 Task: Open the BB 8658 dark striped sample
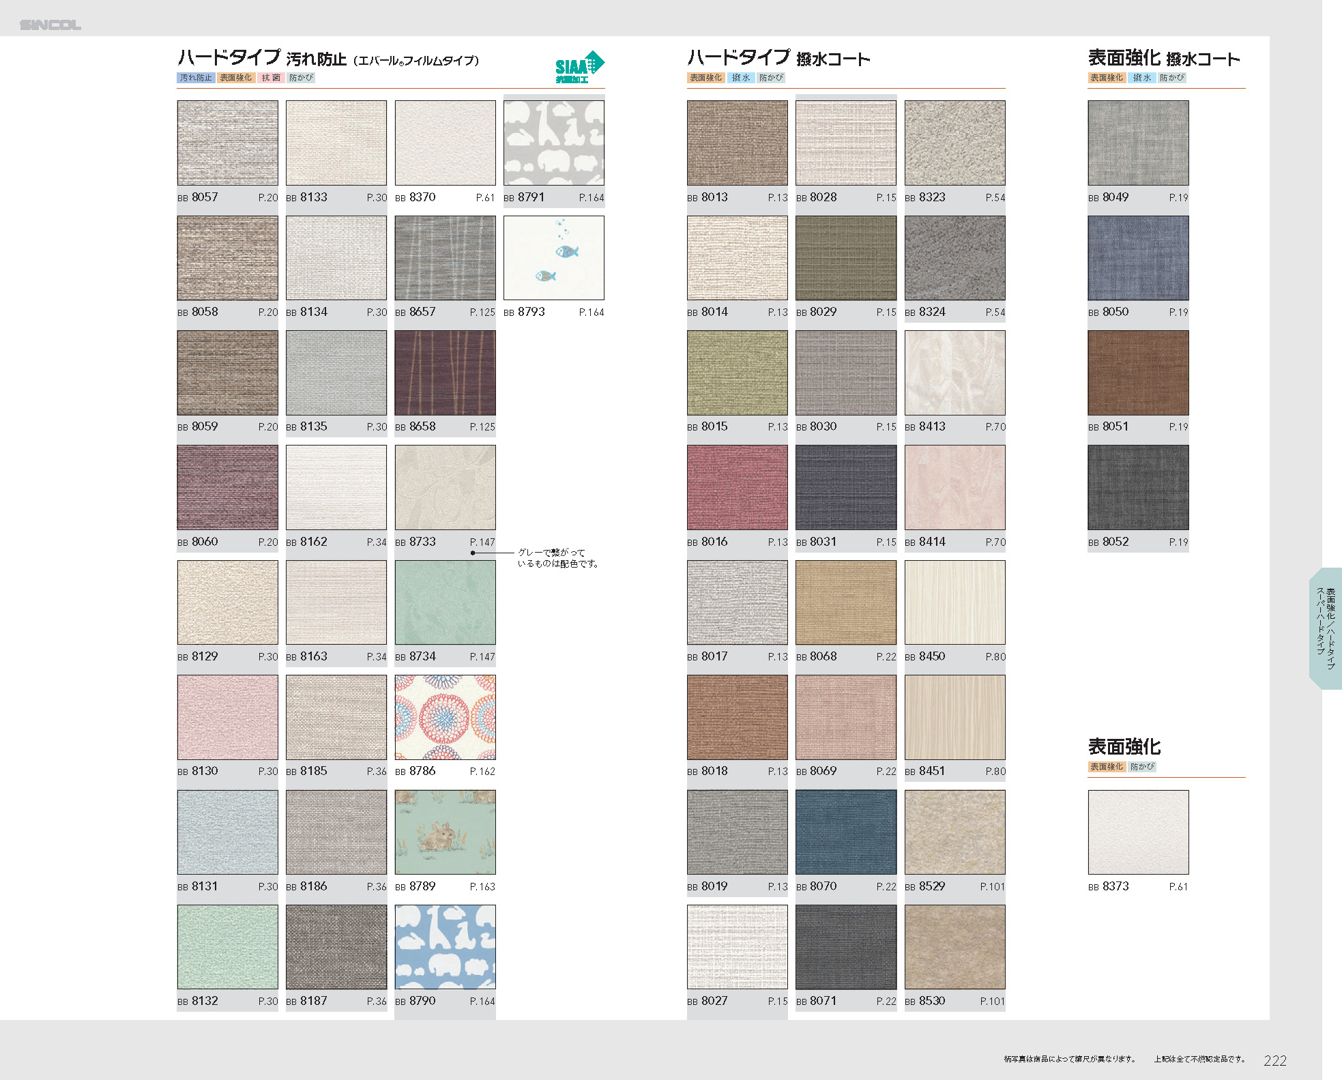[x=445, y=373]
